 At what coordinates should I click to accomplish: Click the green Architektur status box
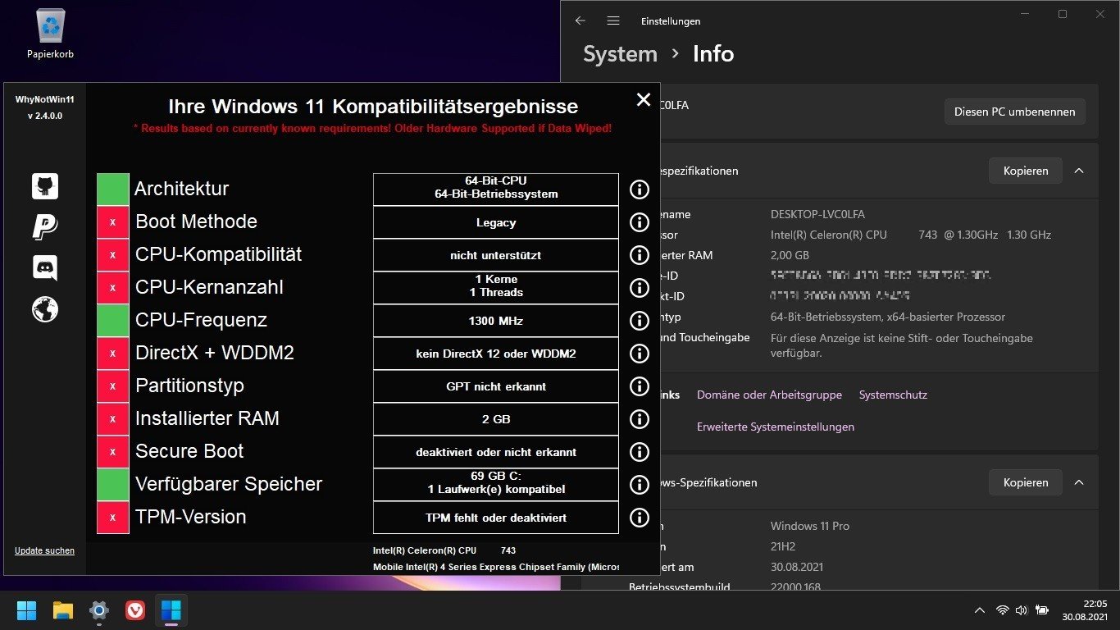(113, 189)
